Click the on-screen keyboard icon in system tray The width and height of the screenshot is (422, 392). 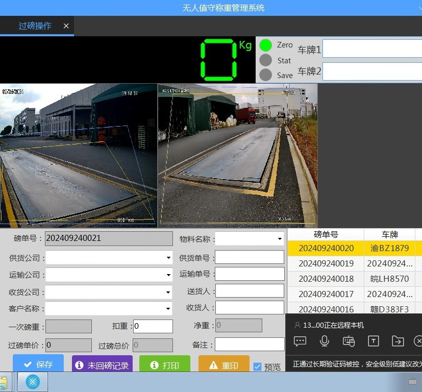tap(413, 381)
